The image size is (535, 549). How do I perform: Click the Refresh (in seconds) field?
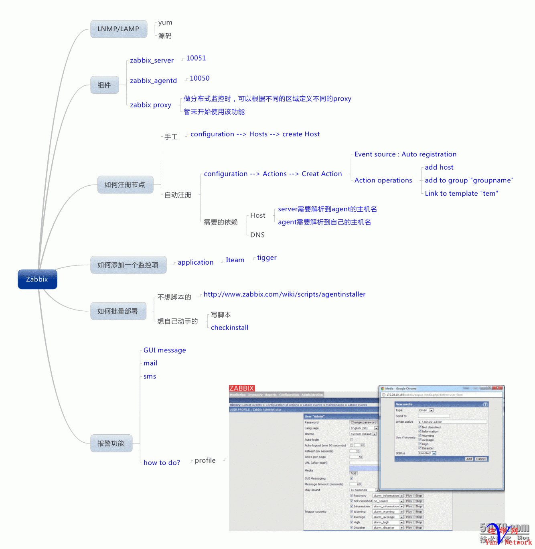pos(355,451)
